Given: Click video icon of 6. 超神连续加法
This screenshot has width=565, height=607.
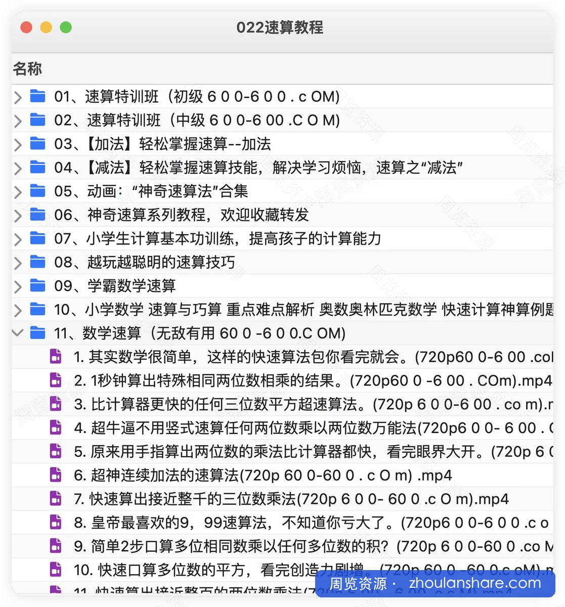Looking at the screenshot, I should 56,475.
